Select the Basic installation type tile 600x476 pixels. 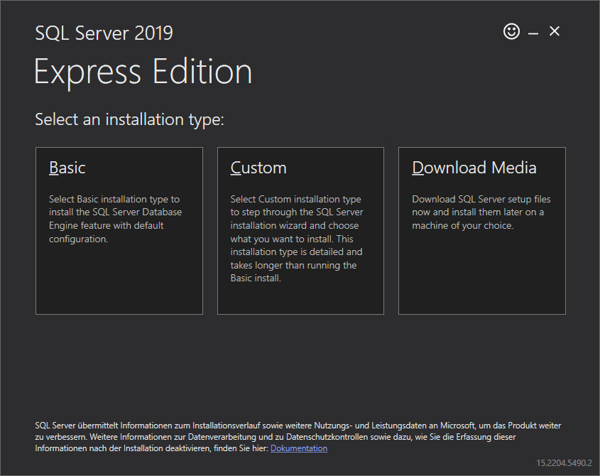coord(119,231)
